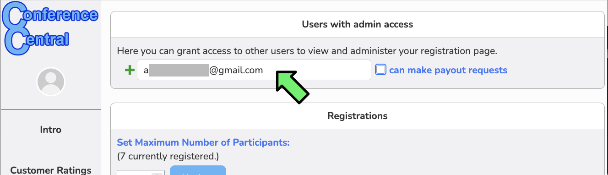Focus the admin email address field
Image resolution: width=608 pixels, height=175 pixels.
254,70
